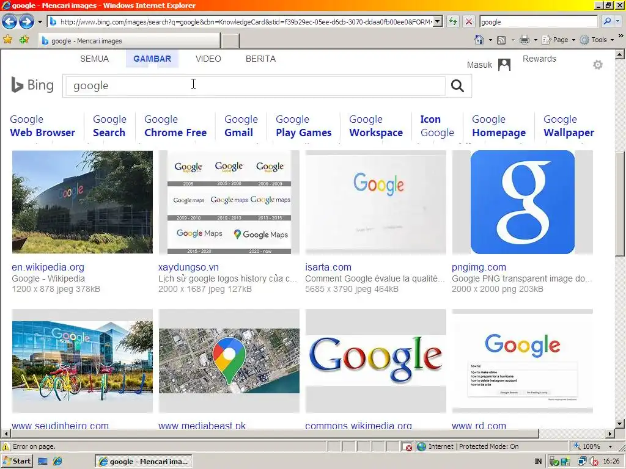Expand the address bar history dropdown
626x469 pixels.
(x=438, y=21)
